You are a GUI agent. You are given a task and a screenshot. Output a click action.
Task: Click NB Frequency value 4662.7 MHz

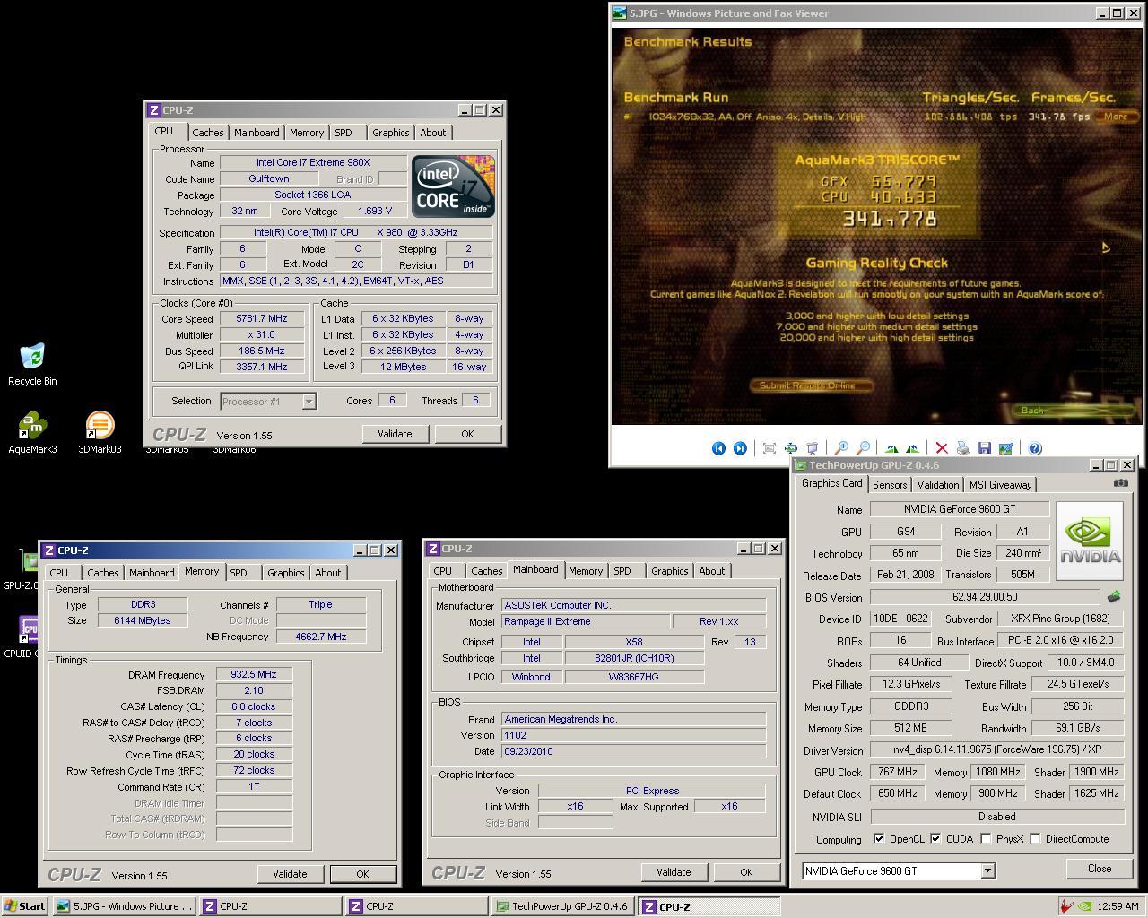(x=321, y=637)
